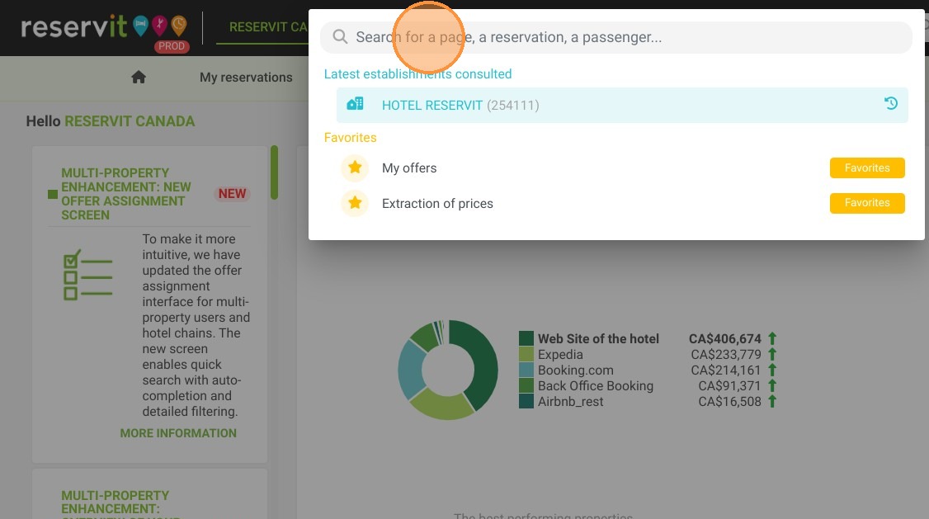Click the green news panel scrollbar

(x=274, y=172)
